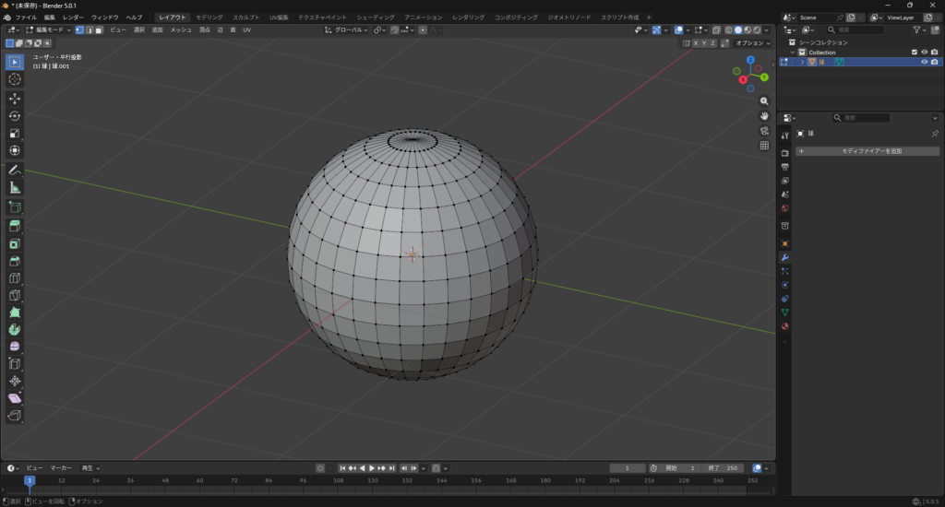The height and width of the screenshot is (507, 945).
Task: Toggle the camera view icon in viewport
Action: [764, 130]
